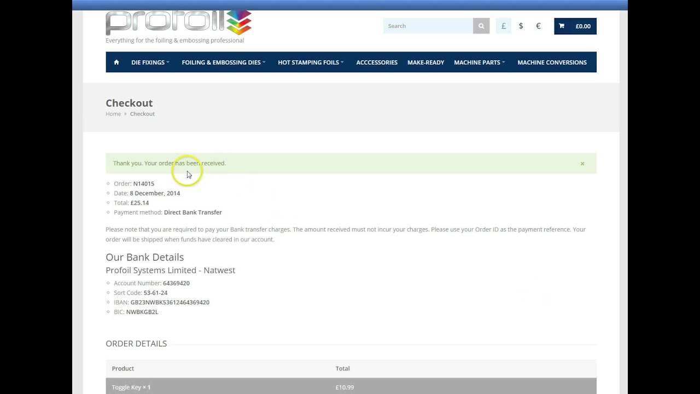The height and width of the screenshot is (394, 700).
Task: Click the thank you order received message
Action: click(x=170, y=163)
